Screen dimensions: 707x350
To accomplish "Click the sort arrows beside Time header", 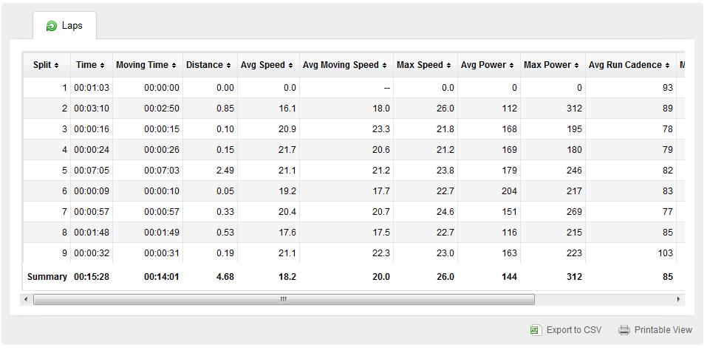I will pos(103,65).
